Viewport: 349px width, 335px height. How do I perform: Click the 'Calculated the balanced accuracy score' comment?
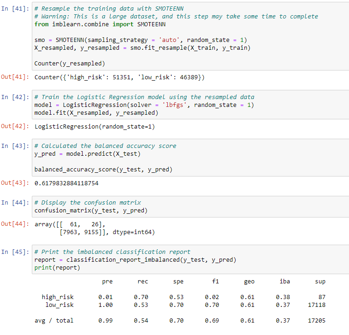(x=105, y=146)
